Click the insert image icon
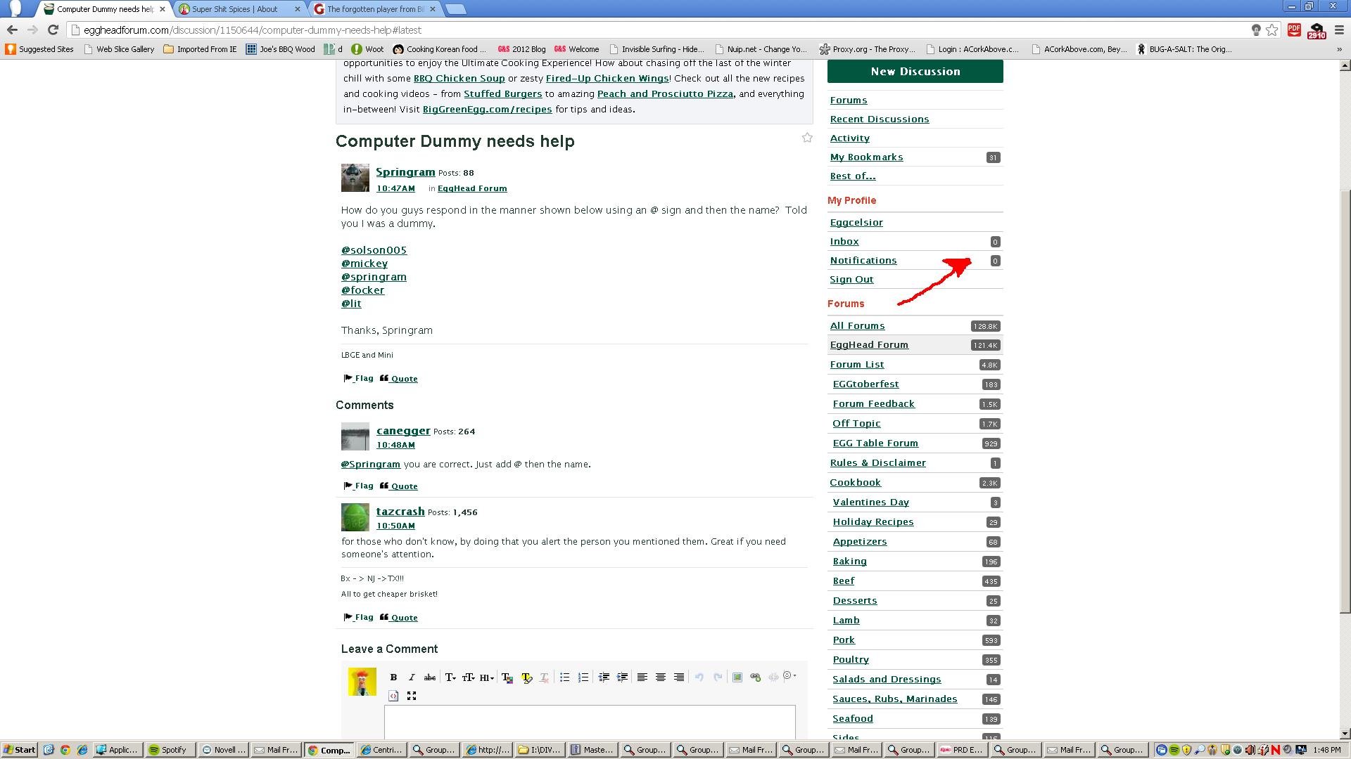 (737, 677)
